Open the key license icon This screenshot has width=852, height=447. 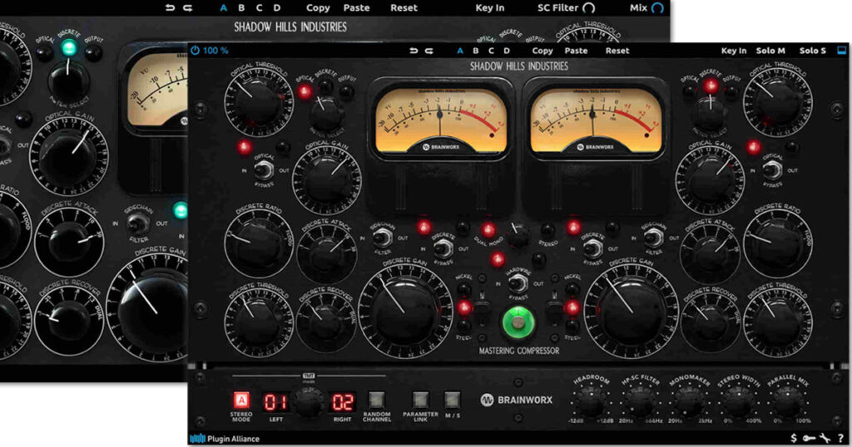point(809,439)
